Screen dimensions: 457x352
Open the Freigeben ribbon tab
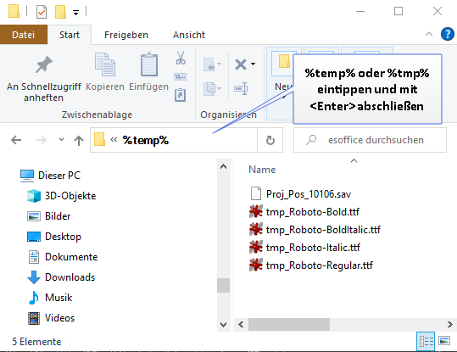126,35
